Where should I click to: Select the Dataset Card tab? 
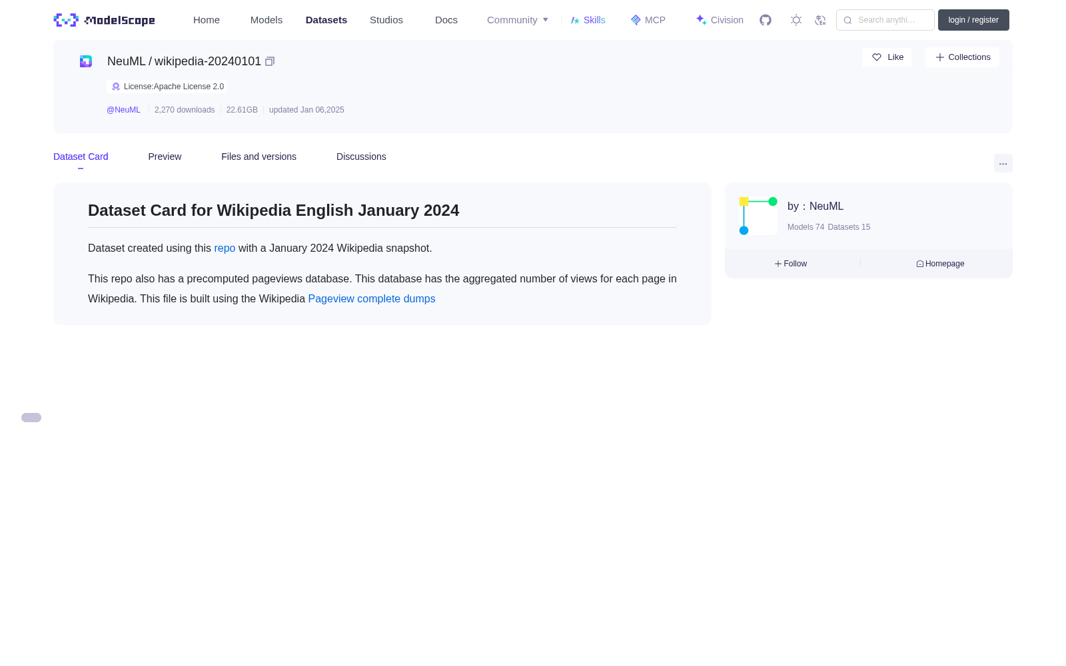(81, 157)
